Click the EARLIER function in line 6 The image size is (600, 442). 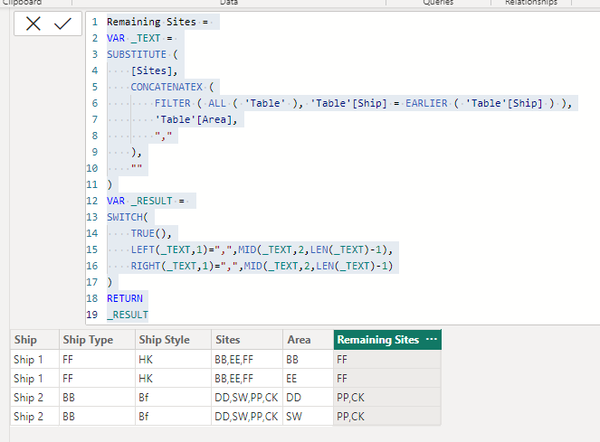click(x=426, y=103)
